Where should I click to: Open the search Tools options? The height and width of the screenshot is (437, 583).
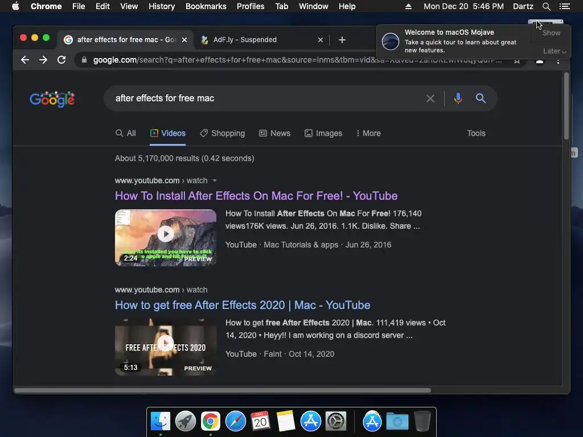pos(476,133)
